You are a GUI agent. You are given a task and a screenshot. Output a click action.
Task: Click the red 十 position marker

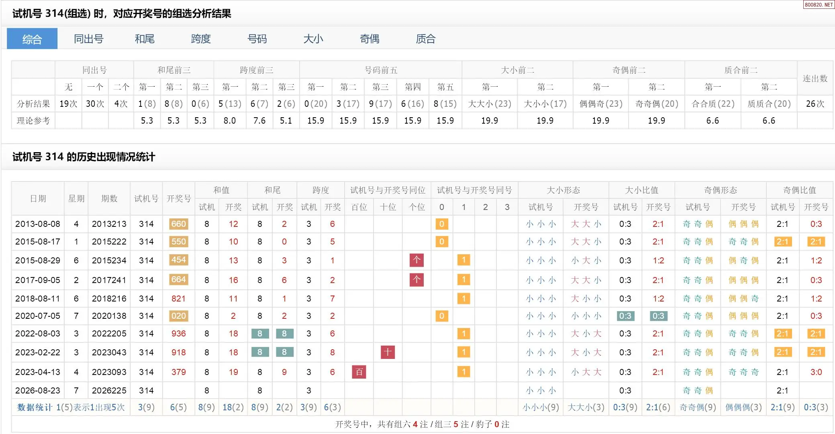pos(388,352)
